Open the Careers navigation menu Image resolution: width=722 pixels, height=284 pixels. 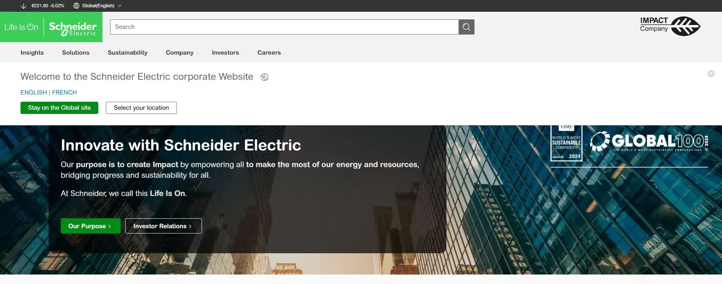point(272,53)
